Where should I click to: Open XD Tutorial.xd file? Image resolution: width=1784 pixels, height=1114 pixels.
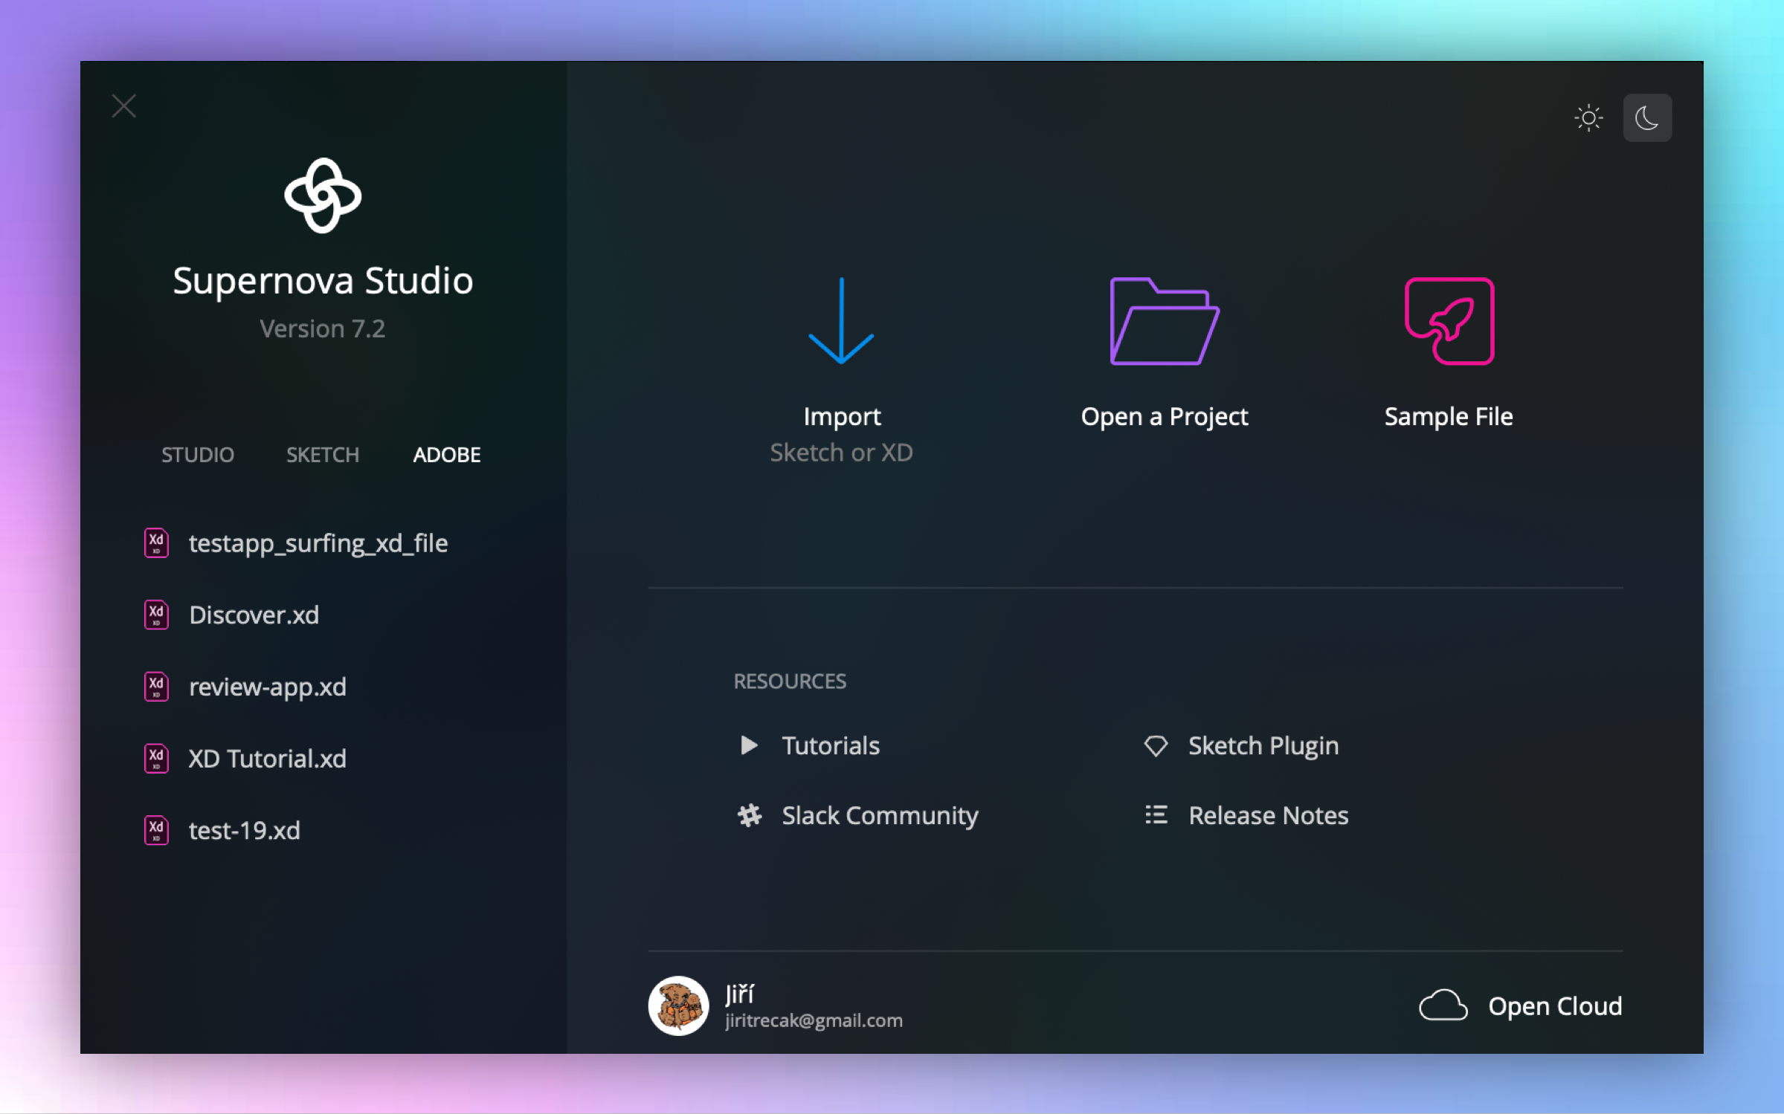[x=267, y=759]
